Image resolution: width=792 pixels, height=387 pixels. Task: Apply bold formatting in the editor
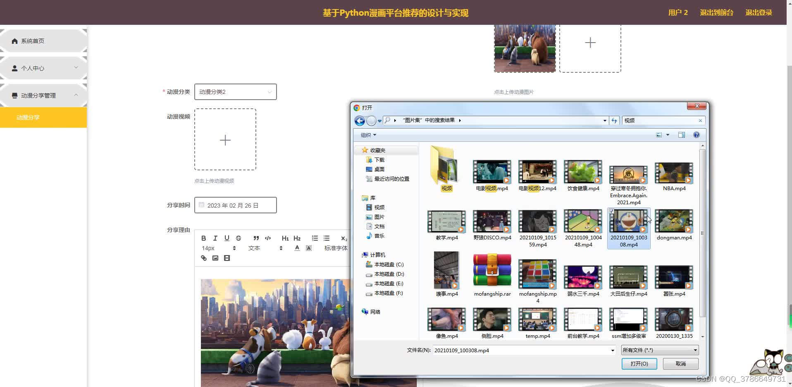(x=203, y=238)
